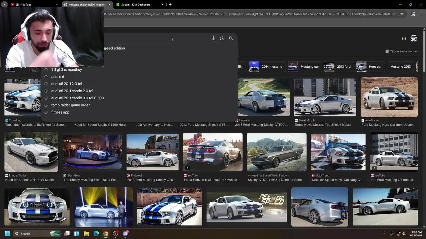Open the Bring a Trailer white Mustang image
This screenshot has width=426, height=239.
31,152
